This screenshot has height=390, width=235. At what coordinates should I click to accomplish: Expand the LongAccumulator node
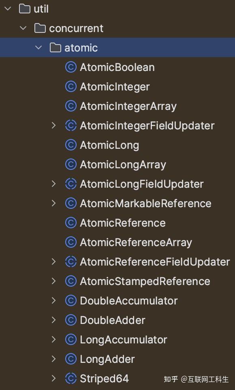tap(54, 339)
